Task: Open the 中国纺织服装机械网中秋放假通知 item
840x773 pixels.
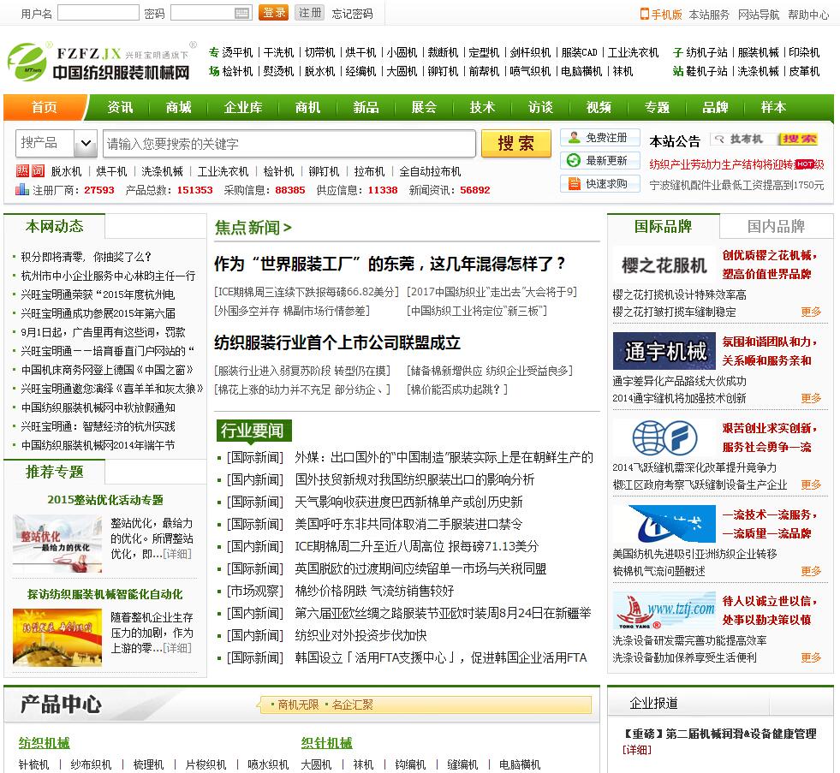Action: point(98,407)
